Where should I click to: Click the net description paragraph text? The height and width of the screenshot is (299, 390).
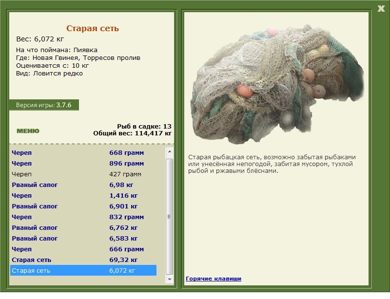(272, 164)
